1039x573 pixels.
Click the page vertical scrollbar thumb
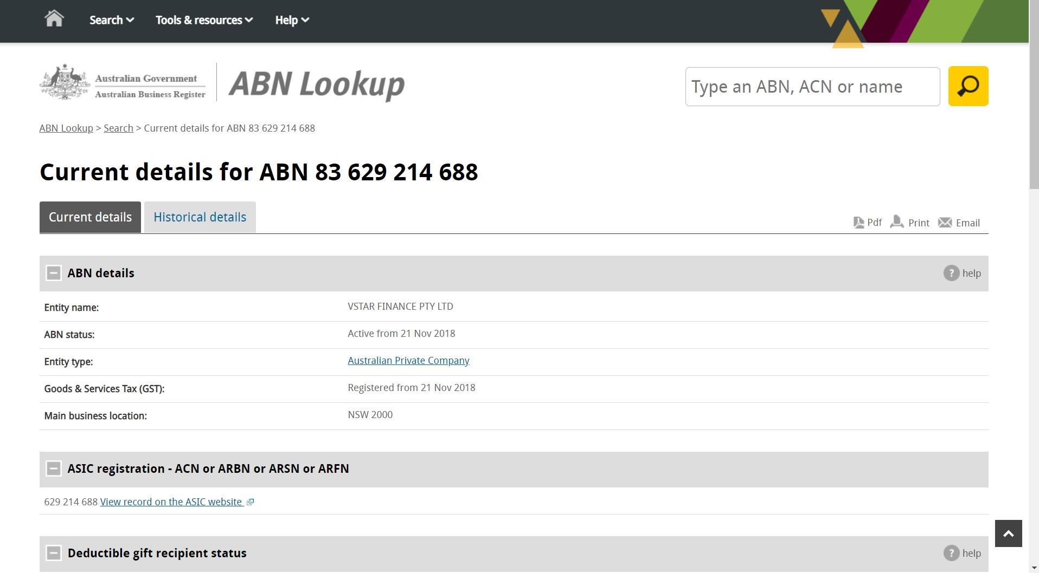1034,95
